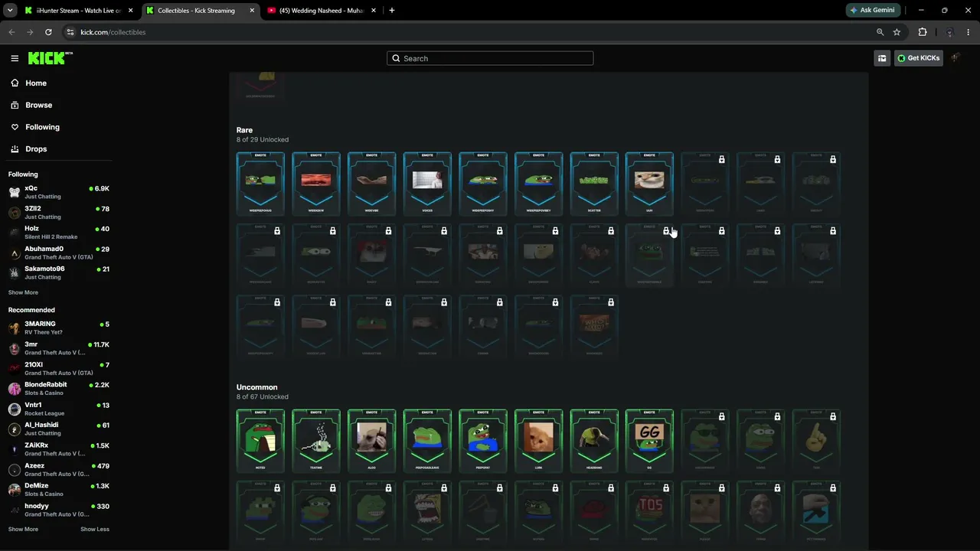Viewport: 980px width, 551px height.
Task: Select the UUH rare emote card
Action: (x=649, y=184)
